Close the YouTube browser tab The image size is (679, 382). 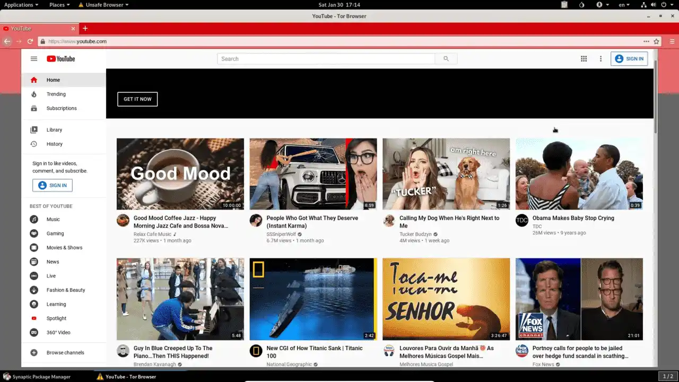pyautogui.click(x=73, y=29)
